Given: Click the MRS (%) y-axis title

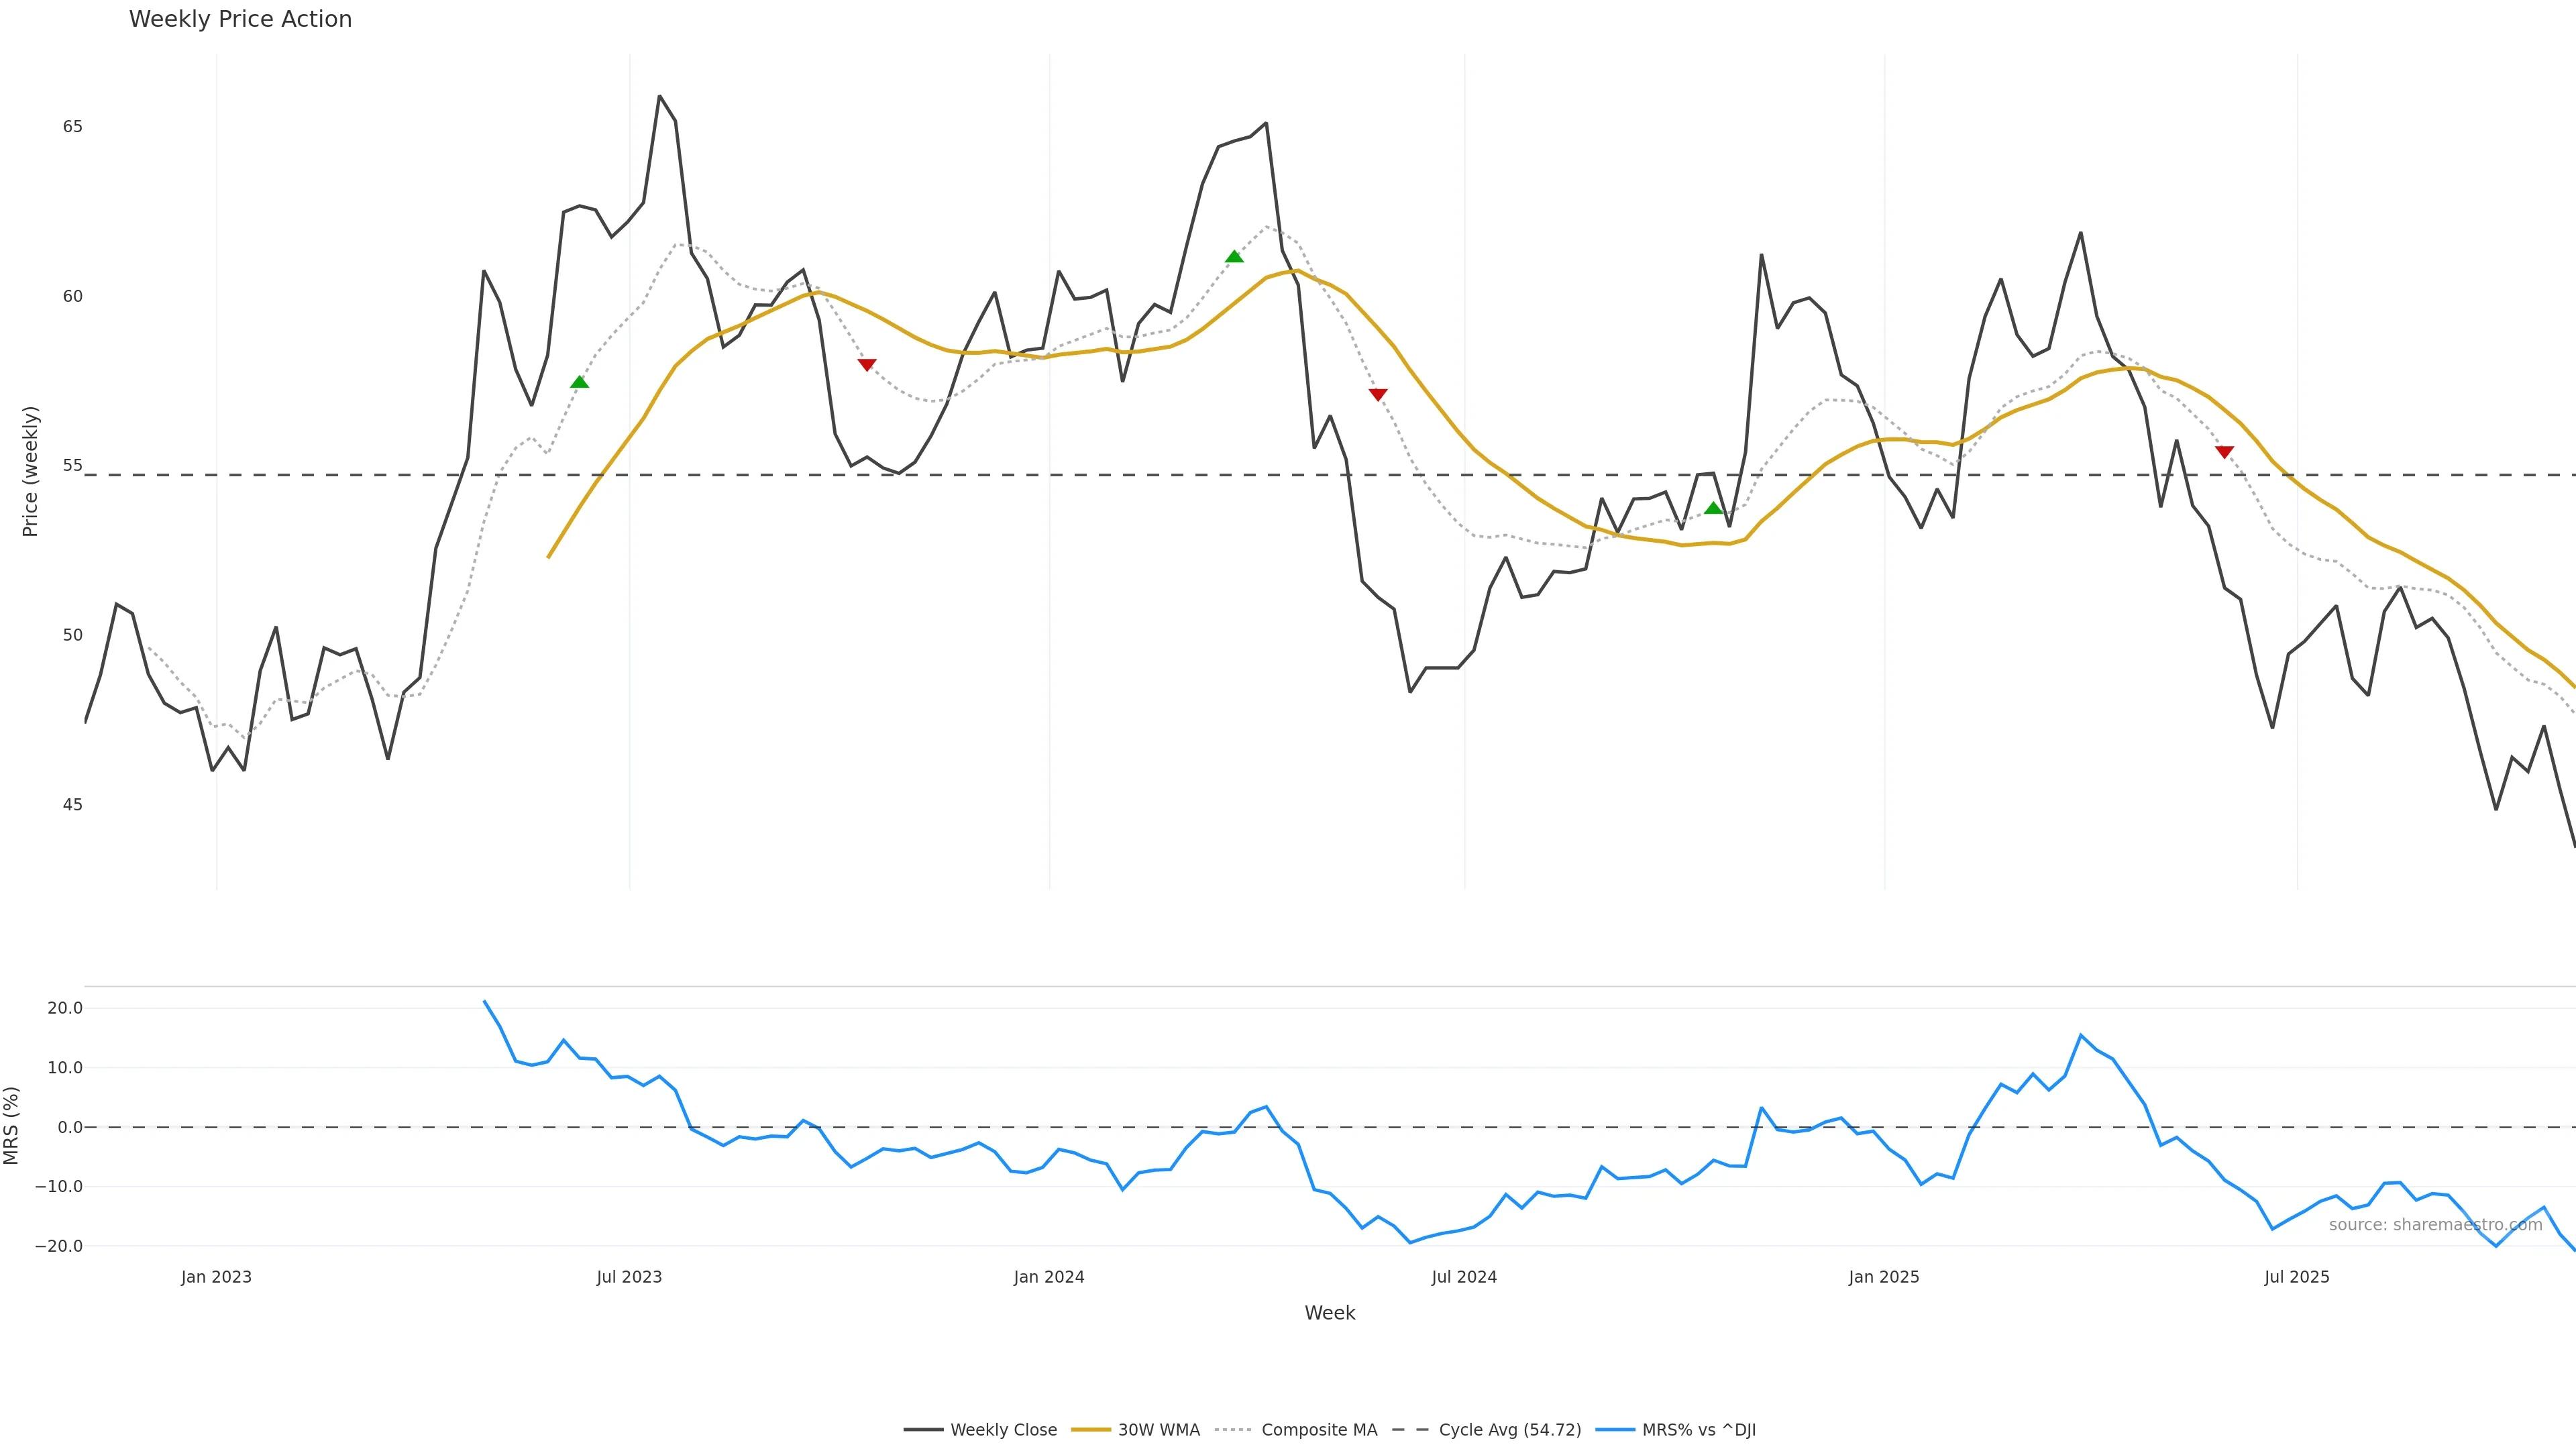Looking at the screenshot, I should click(12, 1125).
